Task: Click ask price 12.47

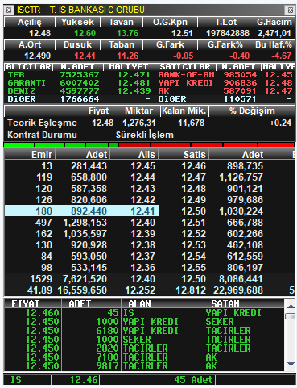Action: click(x=193, y=177)
